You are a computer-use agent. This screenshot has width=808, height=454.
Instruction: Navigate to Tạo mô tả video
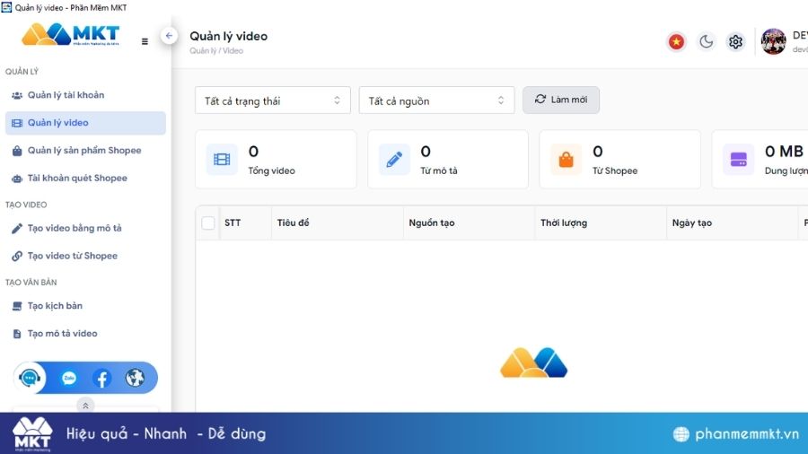click(x=85, y=334)
